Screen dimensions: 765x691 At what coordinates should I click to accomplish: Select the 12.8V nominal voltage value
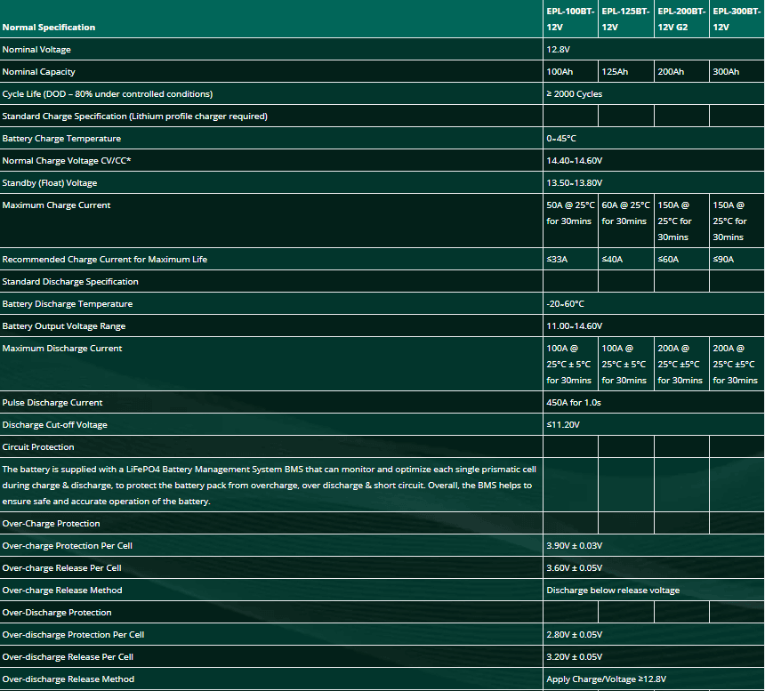pyautogui.click(x=558, y=50)
